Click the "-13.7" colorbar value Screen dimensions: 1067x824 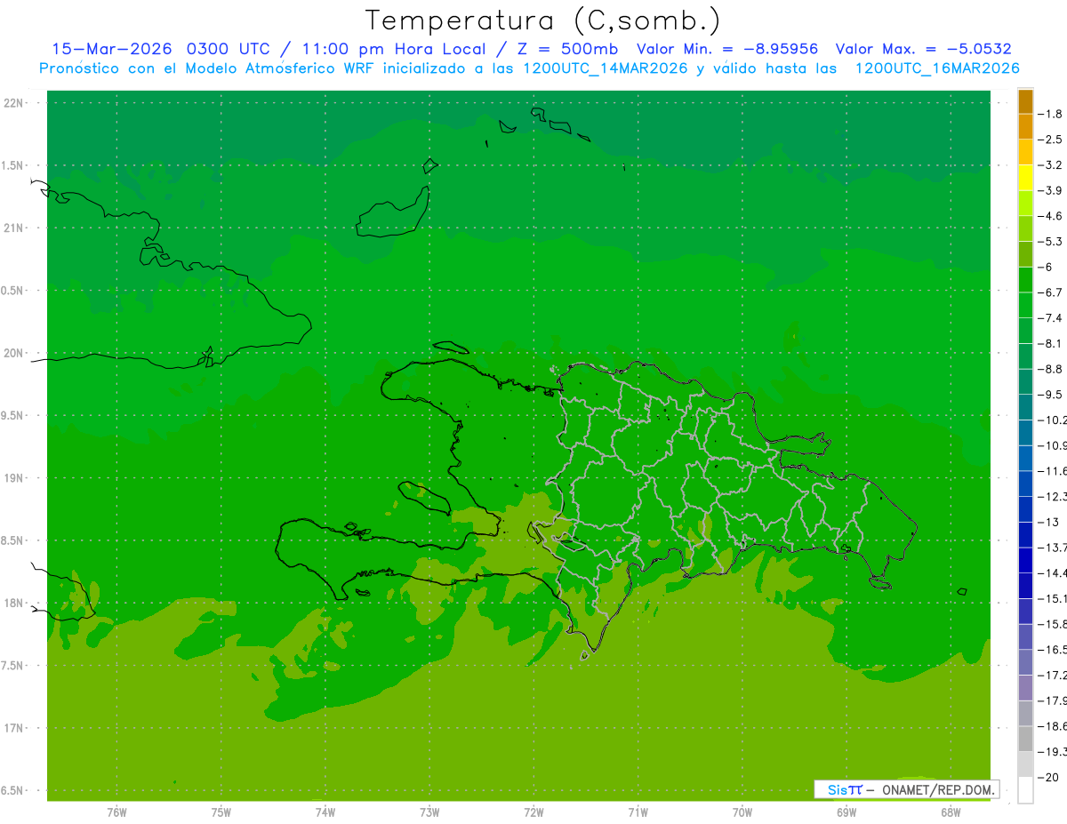(x=1052, y=547)
